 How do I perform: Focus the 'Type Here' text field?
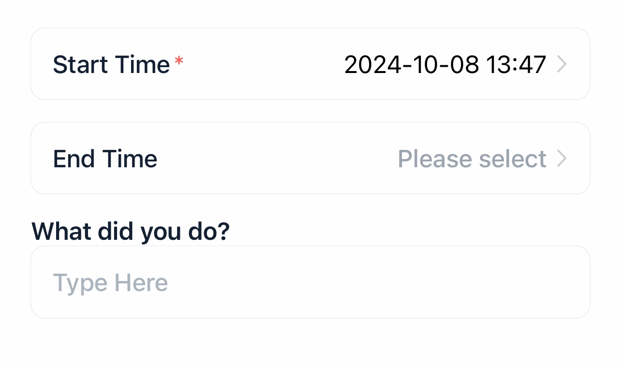tap(310, 282)
